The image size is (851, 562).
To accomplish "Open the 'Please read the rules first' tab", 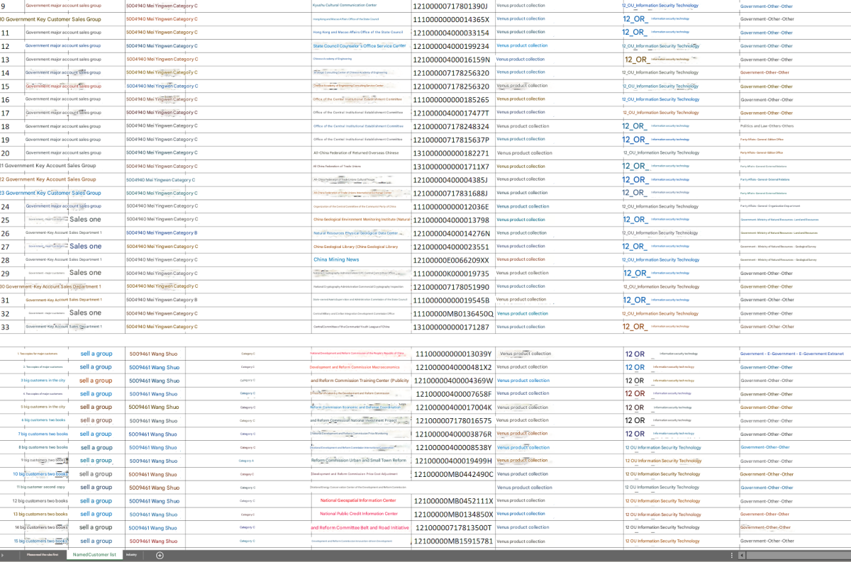I will click(x=43, y=555).
